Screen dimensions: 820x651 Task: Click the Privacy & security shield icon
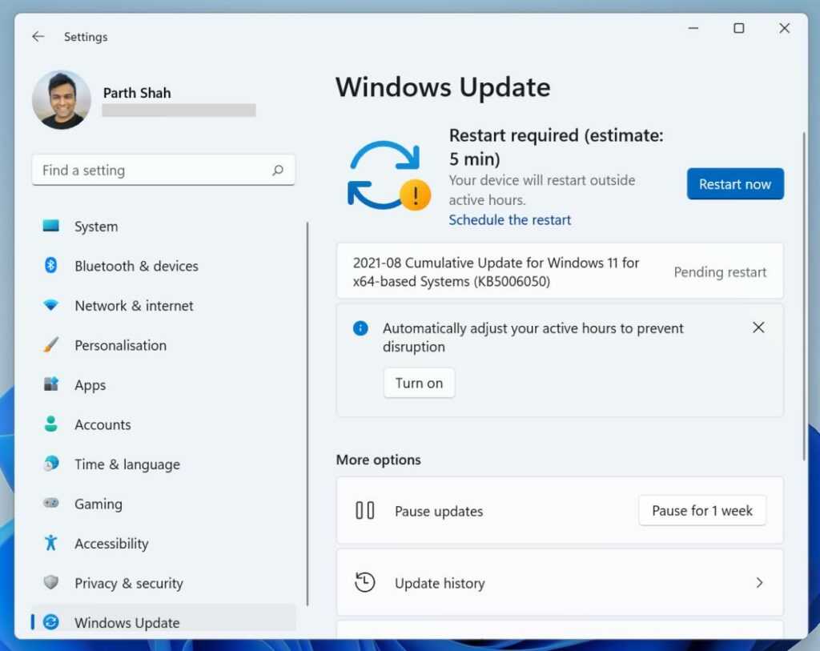51,583
